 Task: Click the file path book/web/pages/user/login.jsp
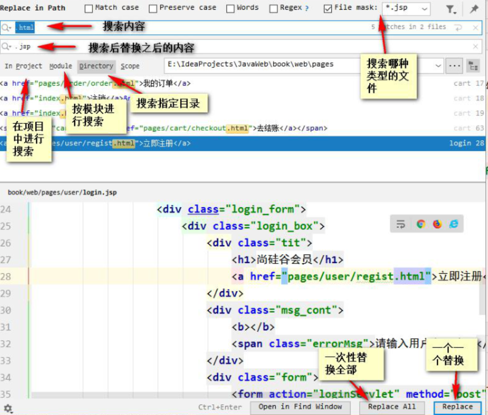point(62,192)
